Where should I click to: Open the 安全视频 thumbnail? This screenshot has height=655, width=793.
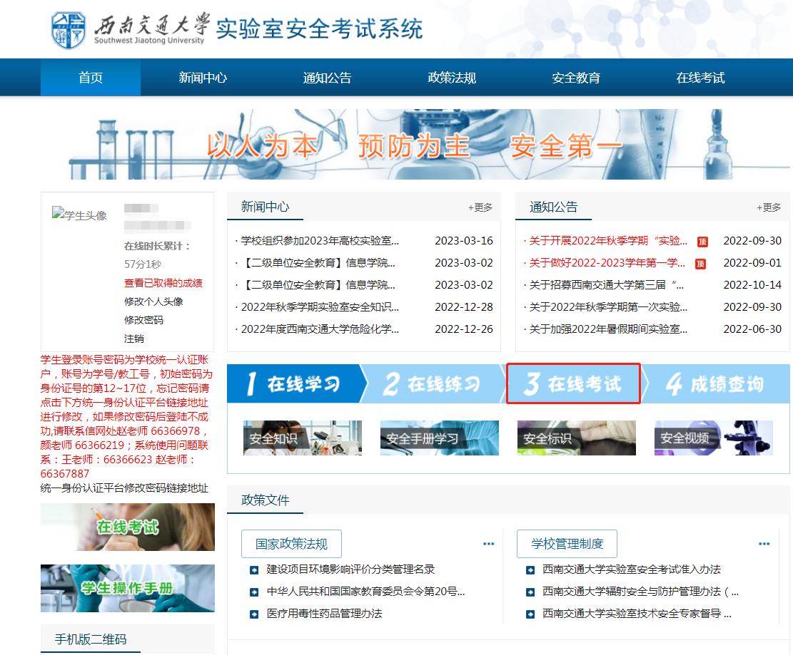click(713, 438)
